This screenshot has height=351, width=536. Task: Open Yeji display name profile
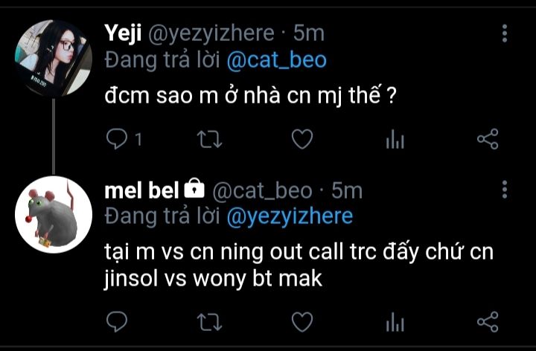123,33
